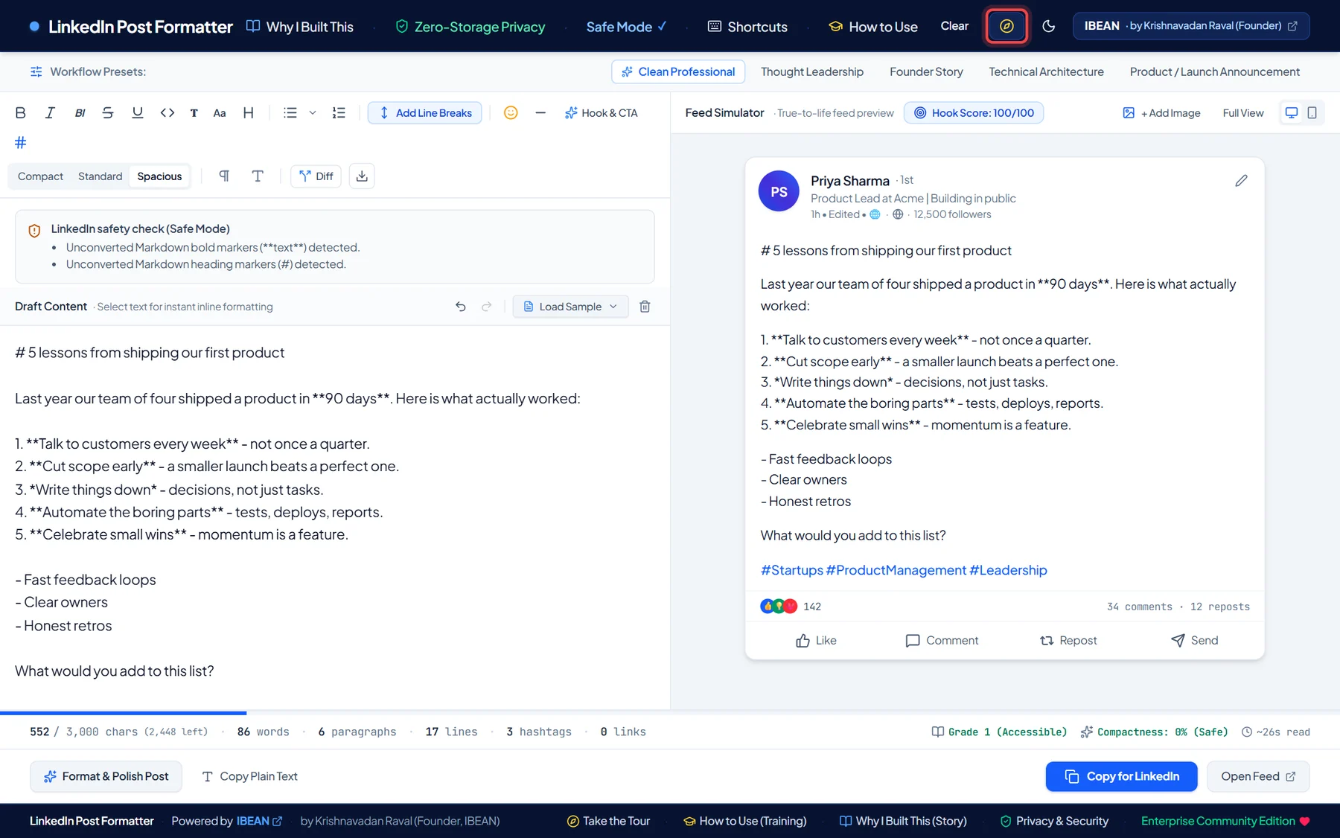Select Standard spacing option

pyautogui.click(x=100, y=176)
